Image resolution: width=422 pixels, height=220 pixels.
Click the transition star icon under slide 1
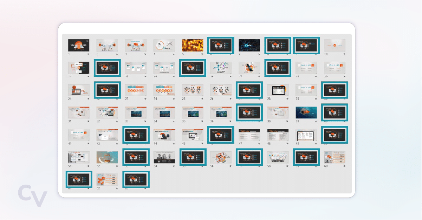click(x=88, y=54)
